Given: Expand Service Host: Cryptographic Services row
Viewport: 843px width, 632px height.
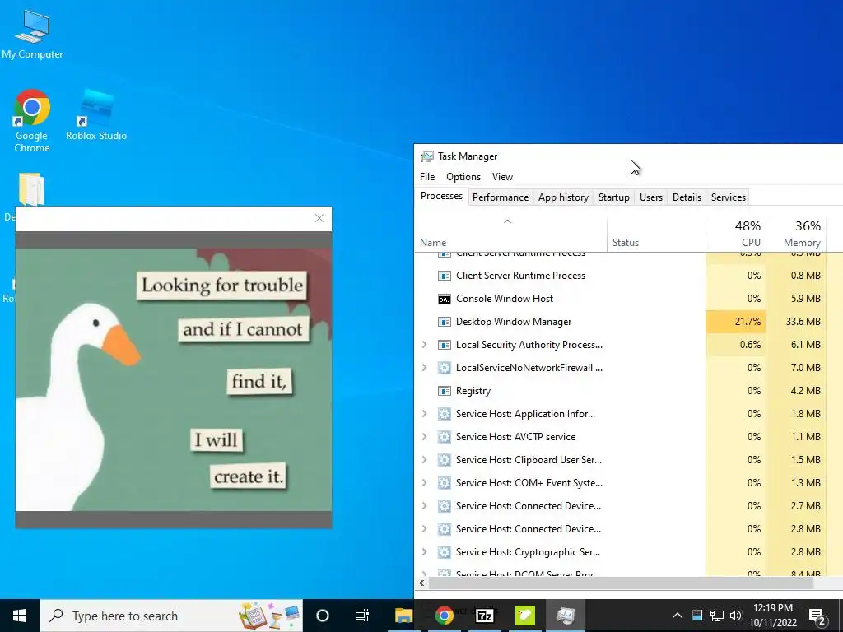Looking at the screenshot, I should [x=424, y=552].
